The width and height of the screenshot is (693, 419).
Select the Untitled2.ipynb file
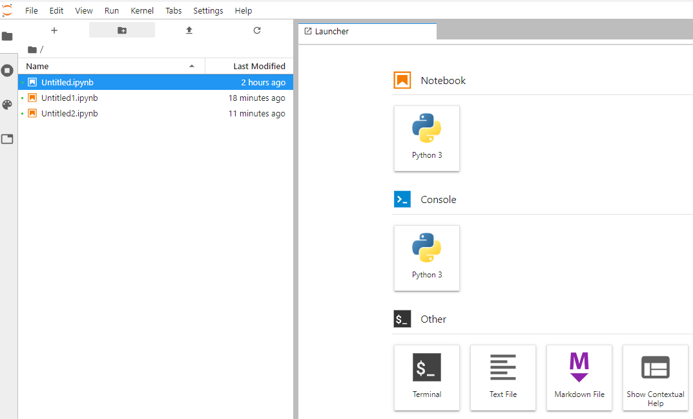coord(156,113)
